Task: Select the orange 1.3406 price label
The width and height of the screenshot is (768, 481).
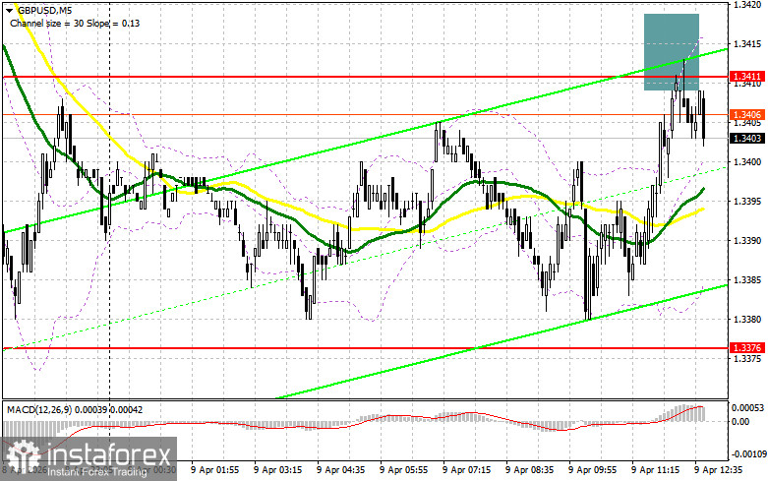Action: click(746, 115)
